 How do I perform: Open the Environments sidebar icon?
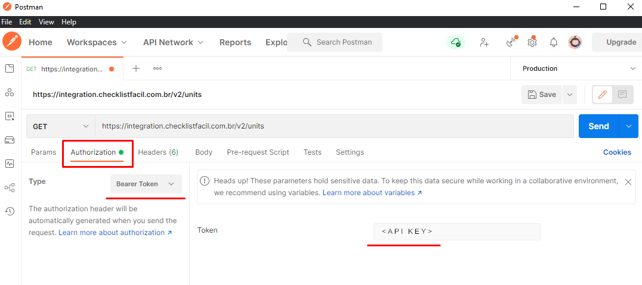click(x=10, y=116)
